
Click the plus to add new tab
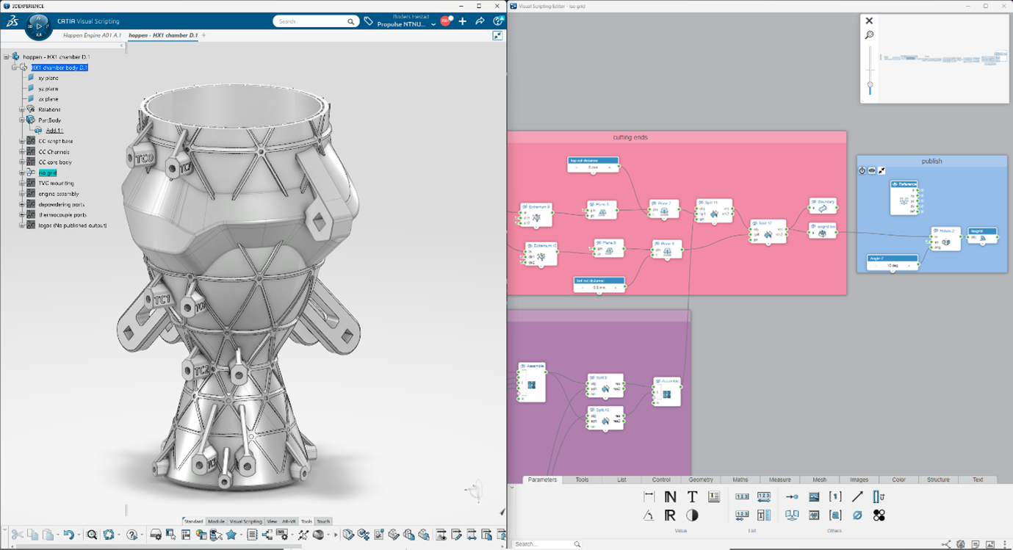204,35
